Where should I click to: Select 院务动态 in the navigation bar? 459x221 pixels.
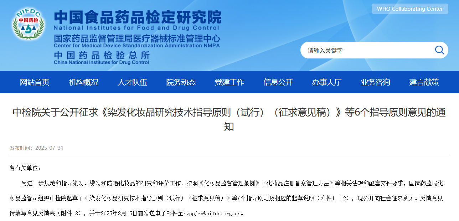(181, 82)
